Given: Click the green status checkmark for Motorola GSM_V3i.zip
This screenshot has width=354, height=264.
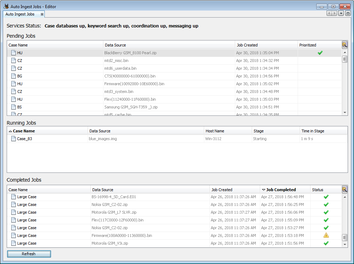Looking at the screenshot, I should (326, 243).
